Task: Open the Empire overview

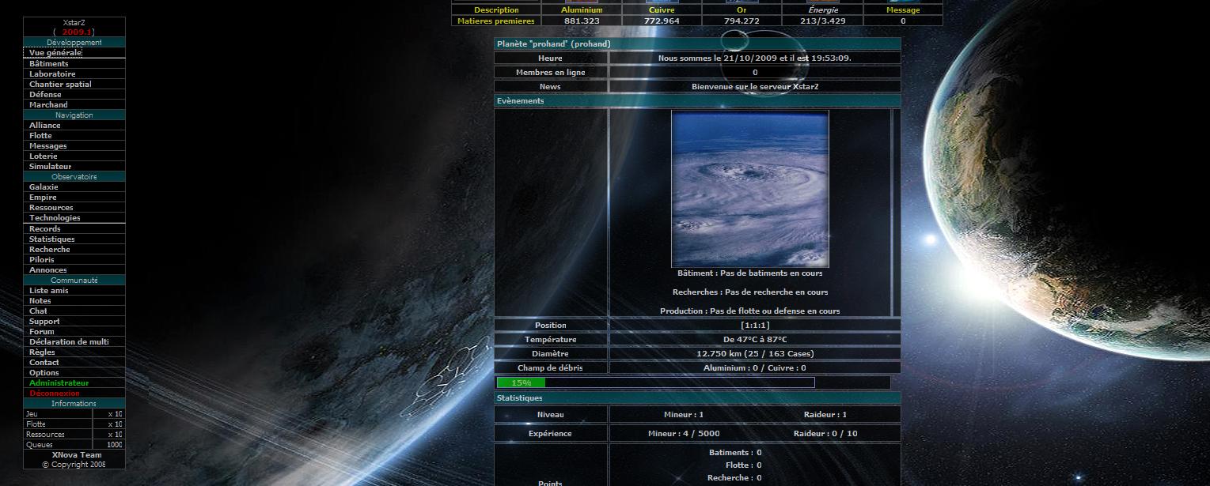Action: click(43, 198)
